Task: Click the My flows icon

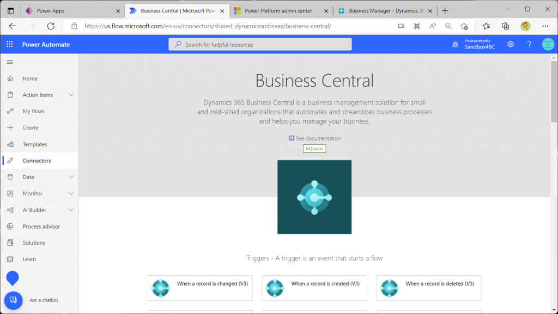Action: [x=10, y=111]
